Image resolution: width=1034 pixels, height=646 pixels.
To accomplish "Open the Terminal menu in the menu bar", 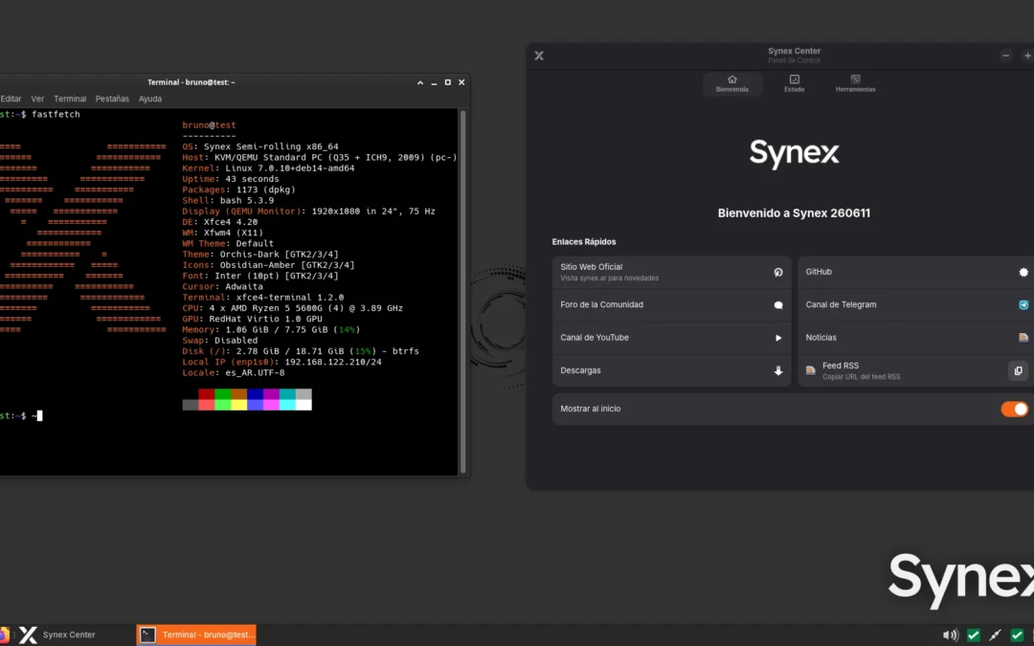I will tap(70, 99).
